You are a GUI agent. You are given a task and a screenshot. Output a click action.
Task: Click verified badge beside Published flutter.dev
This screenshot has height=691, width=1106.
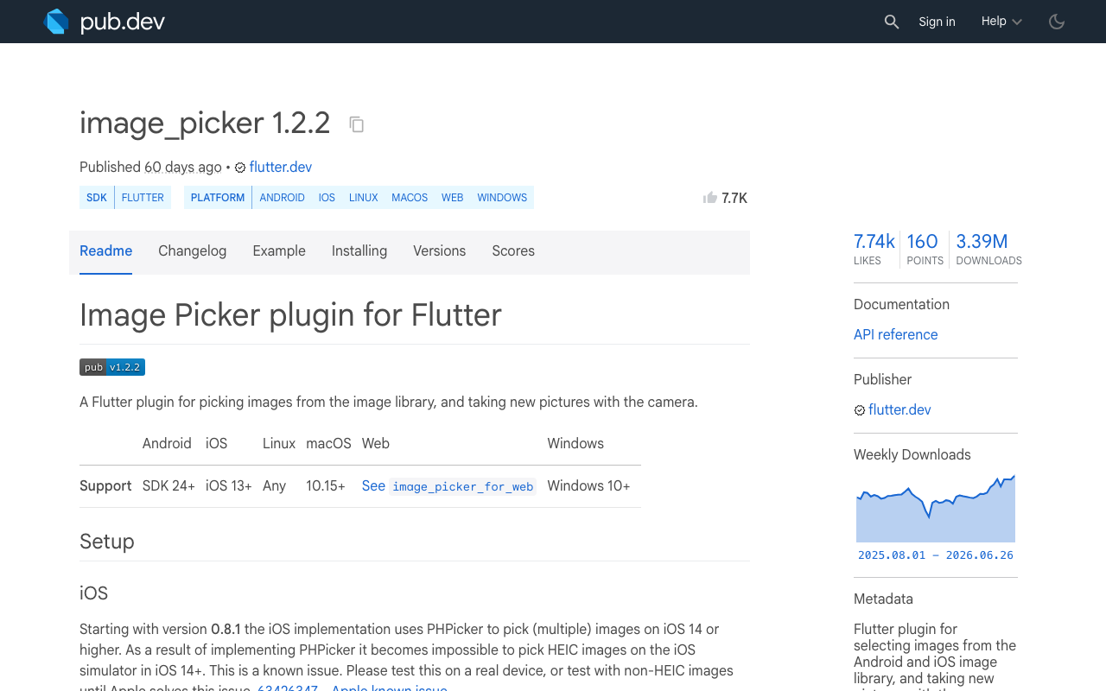click(x=240, y=168)
